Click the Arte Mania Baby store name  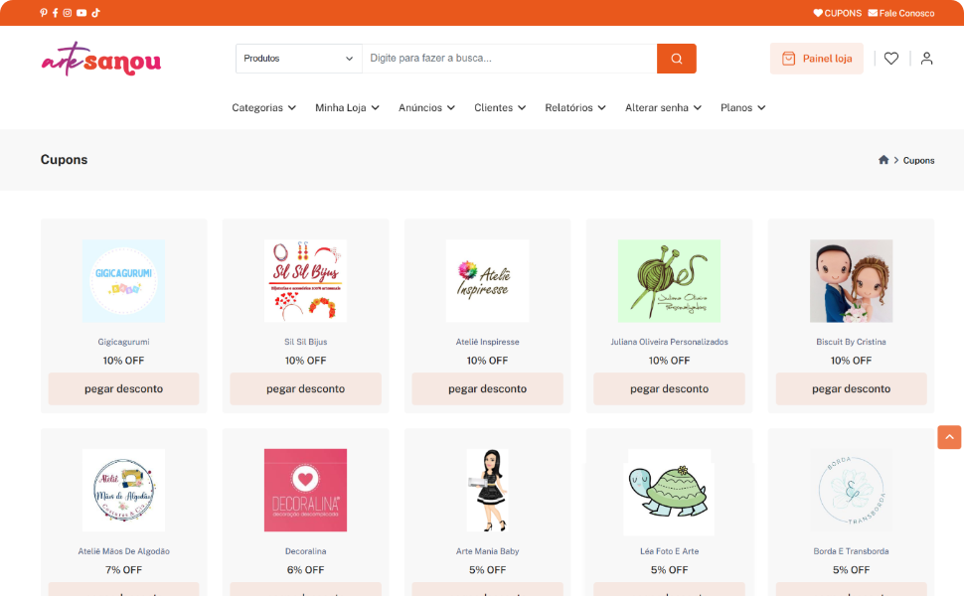click(488, 551)
